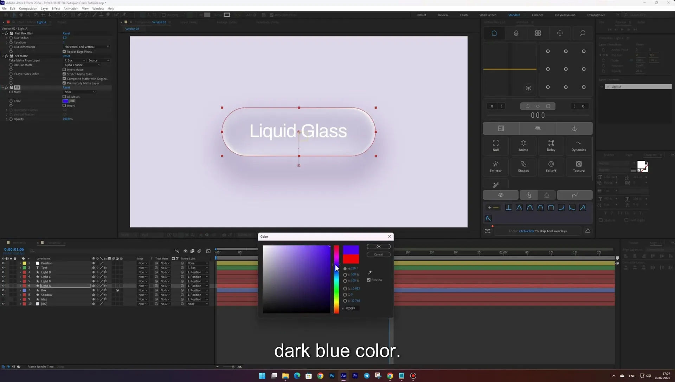Open the Shapes tool
This screenshot has height=382, width=675.
pos(523,166)
